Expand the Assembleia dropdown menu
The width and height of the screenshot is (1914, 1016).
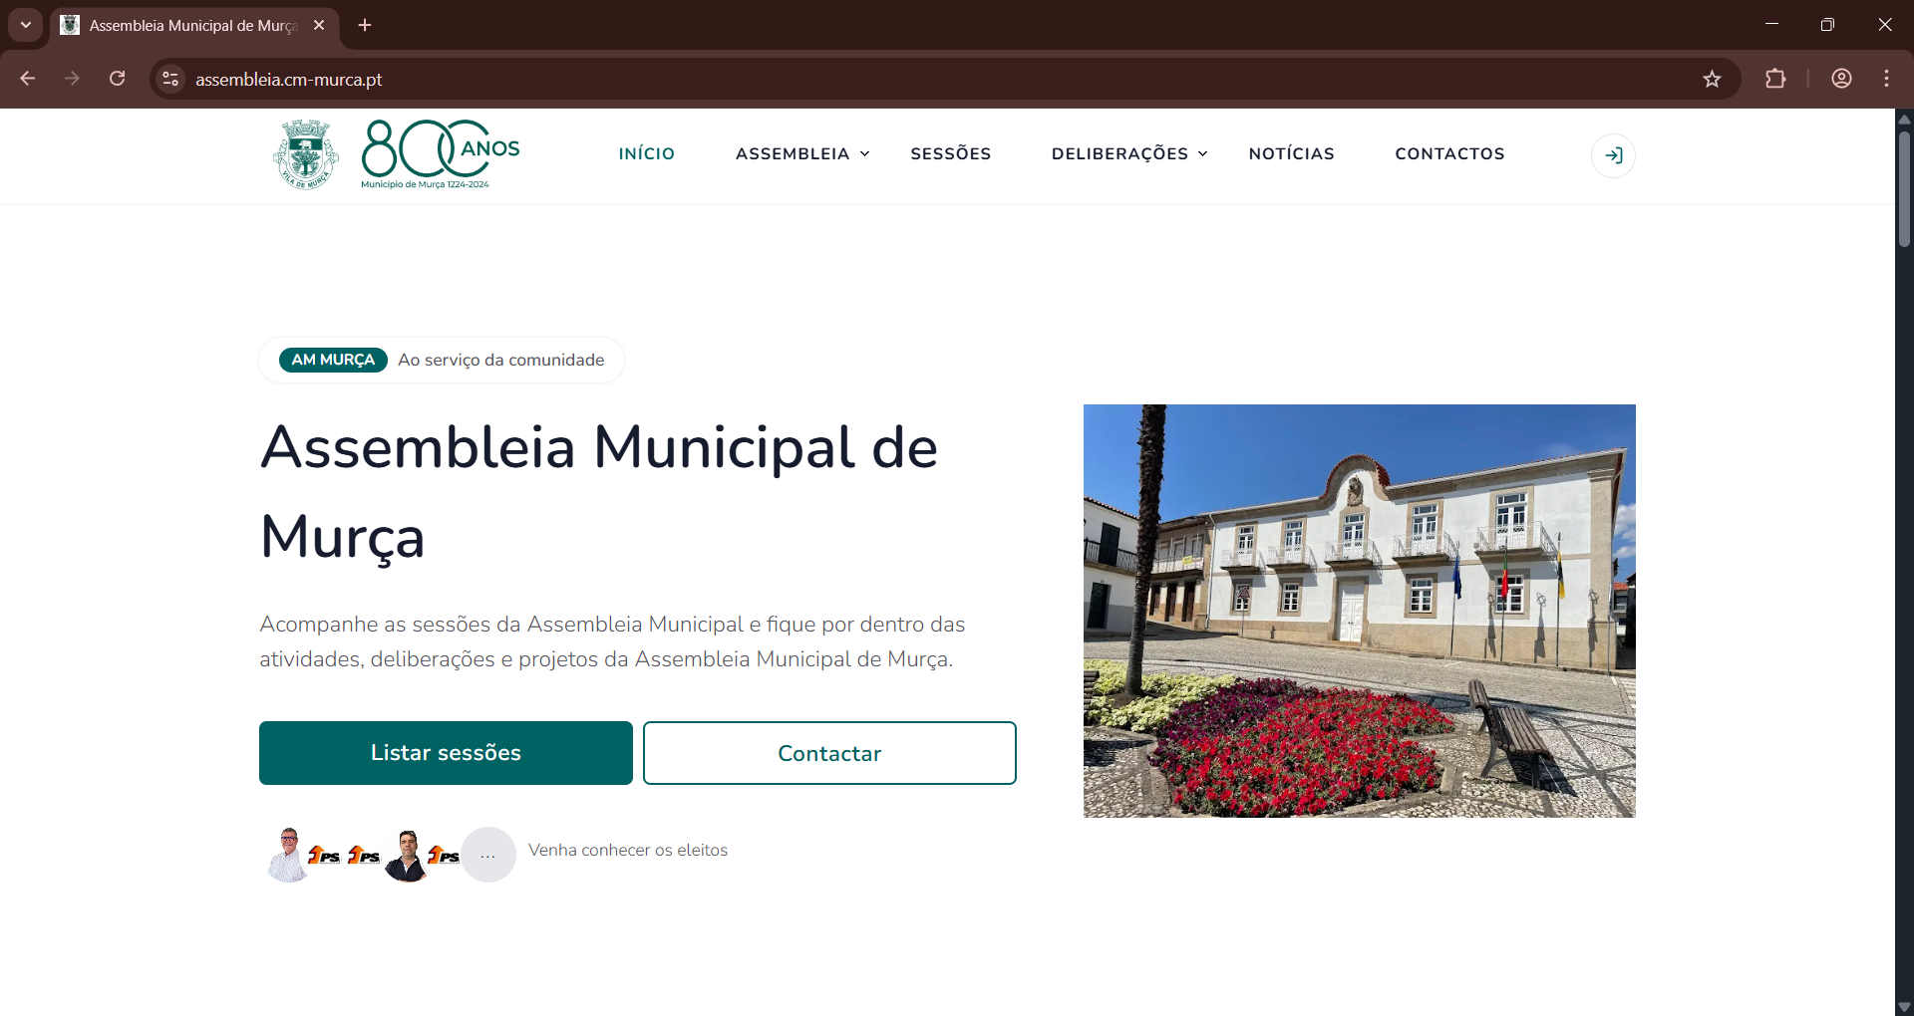802,153
